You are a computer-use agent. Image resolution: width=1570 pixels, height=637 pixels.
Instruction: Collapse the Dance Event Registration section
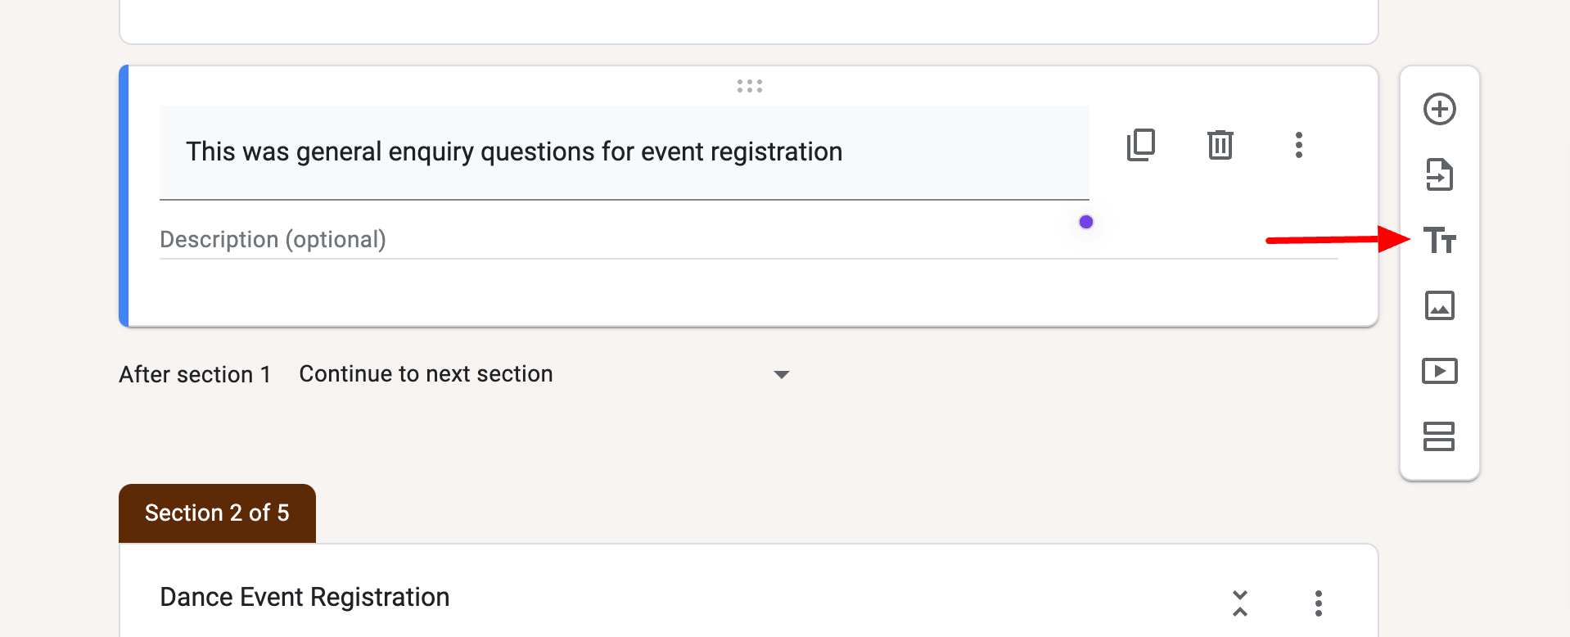click(x=1239, y=603)
